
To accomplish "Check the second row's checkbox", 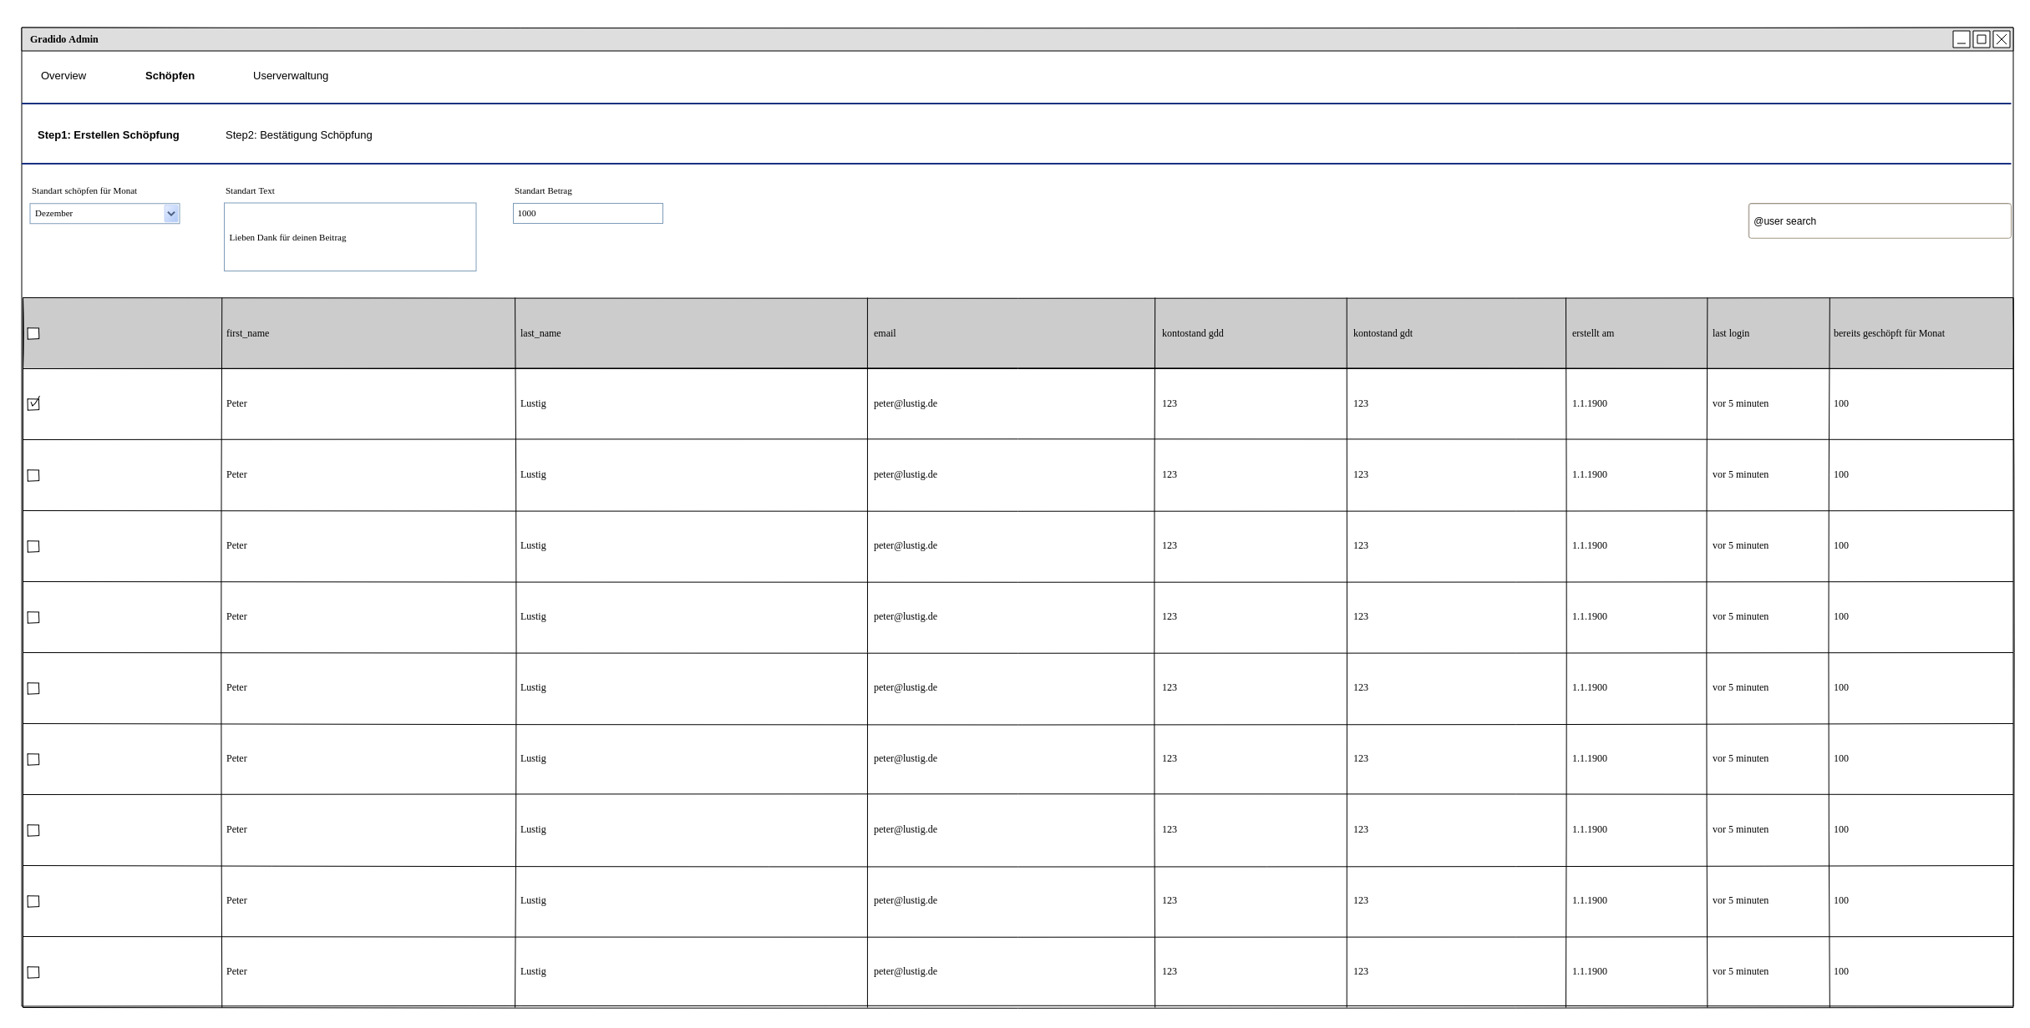I will pos(33,475).
